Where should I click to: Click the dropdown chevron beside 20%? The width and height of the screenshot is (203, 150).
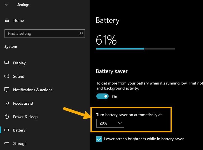120,123
